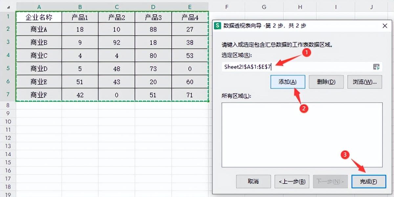Click the 产品3 value 88 for 商业A

(x=153, y=29)
